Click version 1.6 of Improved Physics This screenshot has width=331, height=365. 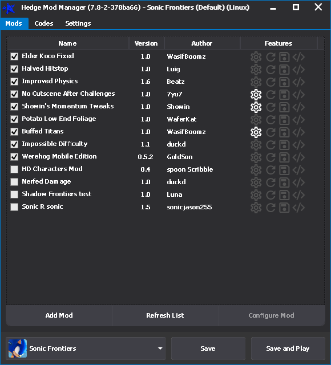coord(146,82)
